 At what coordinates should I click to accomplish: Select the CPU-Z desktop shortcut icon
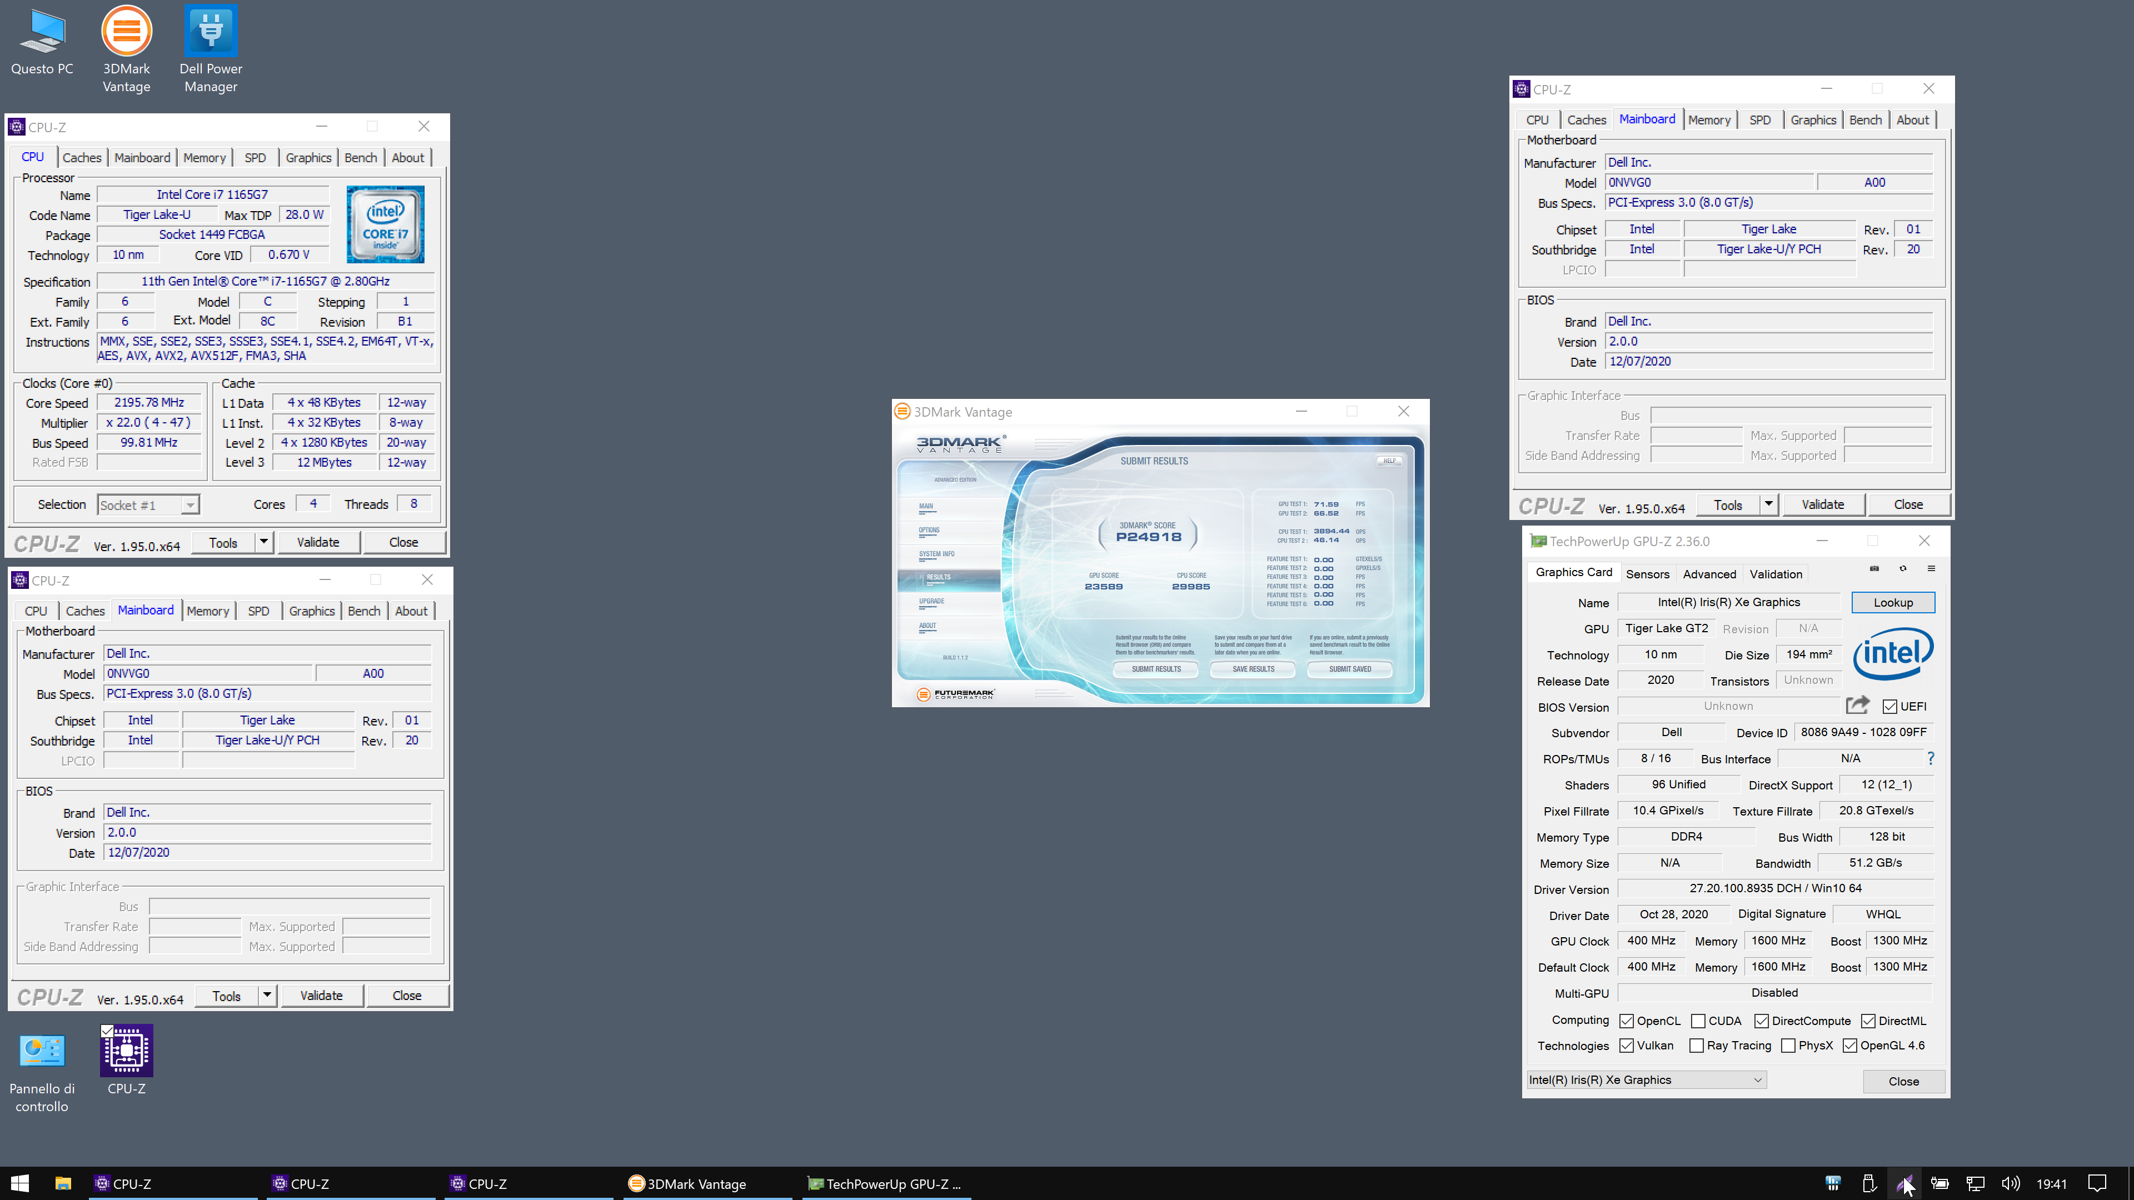click(x=126, y=1061)
